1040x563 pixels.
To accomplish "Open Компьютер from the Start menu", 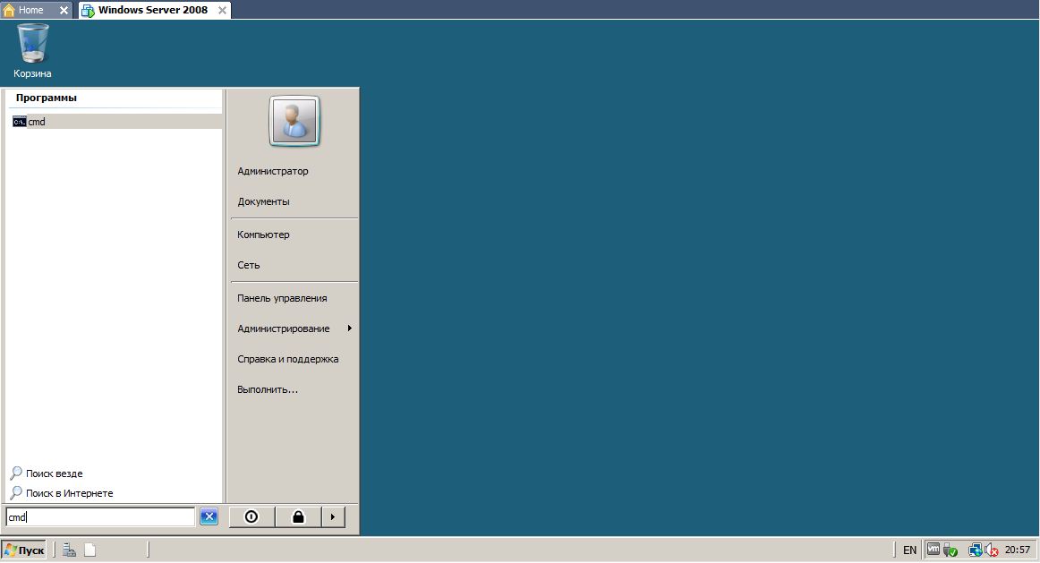I will tap(263, 235).
